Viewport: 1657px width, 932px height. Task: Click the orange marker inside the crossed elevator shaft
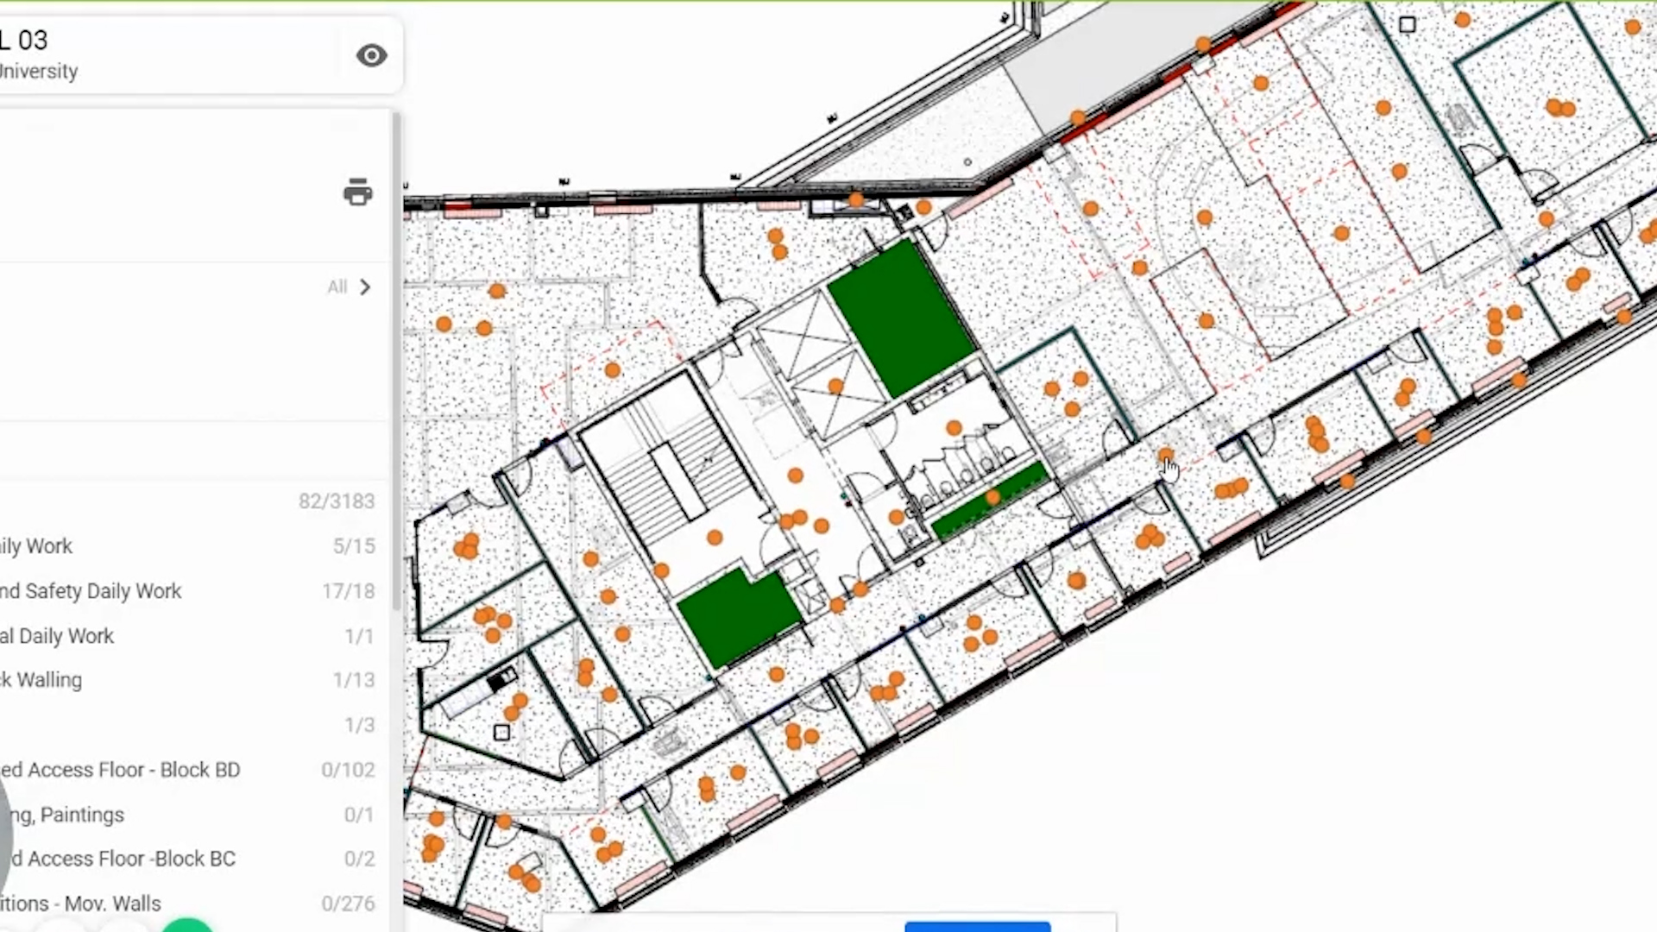coord(835,386)
